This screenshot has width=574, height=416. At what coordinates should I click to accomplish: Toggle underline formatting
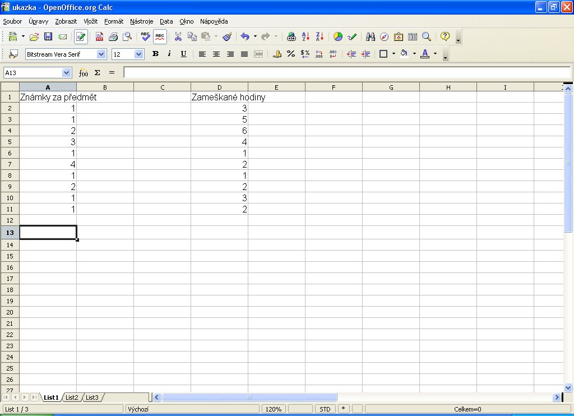point(184,54)
